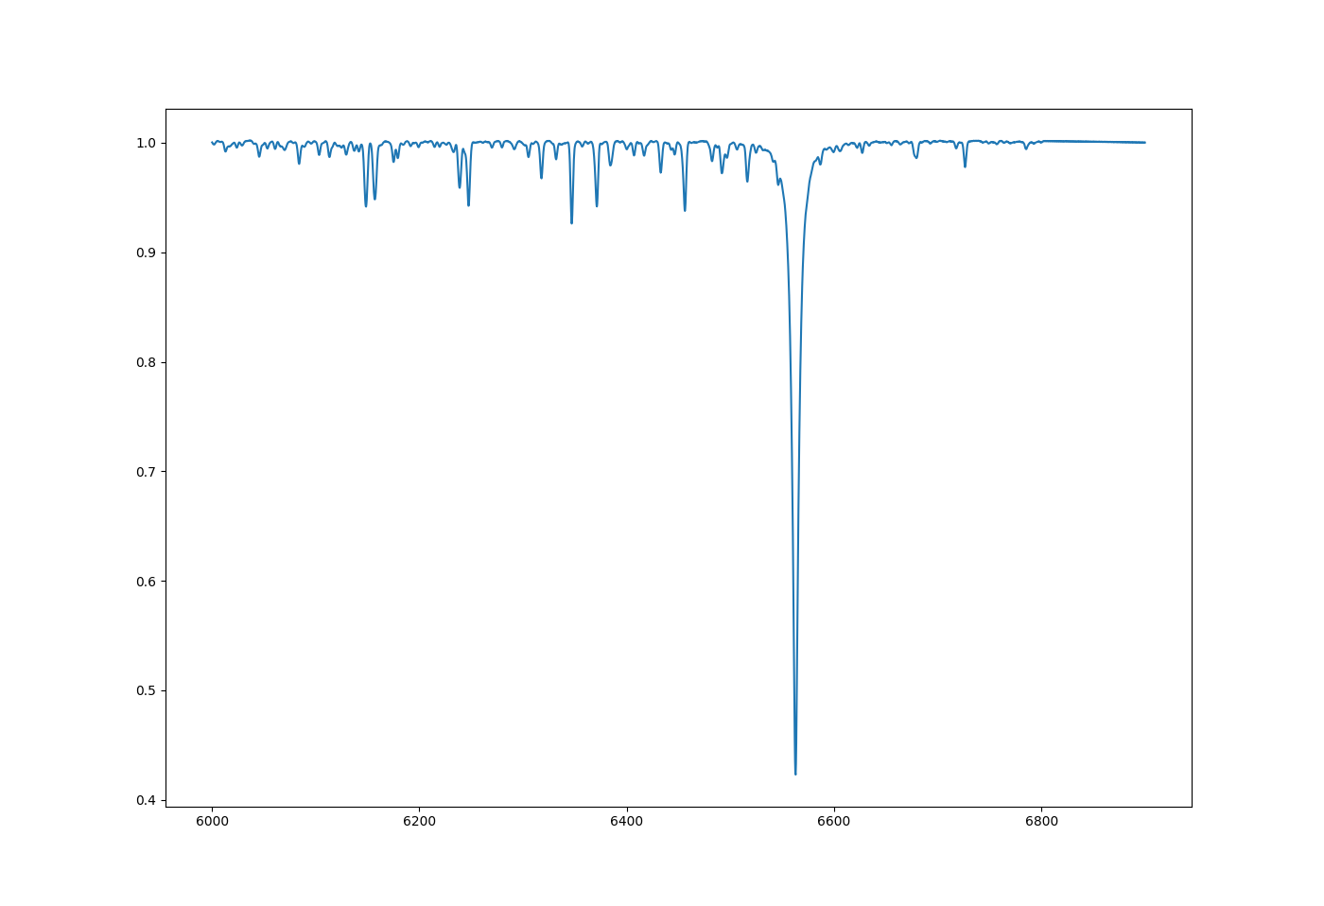The image size is (1324, 906).
Task: Click the bottom of the deepest absorption line
Action: click(795, 774)
